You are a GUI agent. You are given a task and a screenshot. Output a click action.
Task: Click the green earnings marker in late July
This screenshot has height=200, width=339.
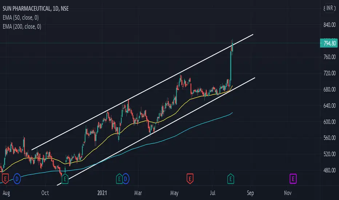pos(231,179)
